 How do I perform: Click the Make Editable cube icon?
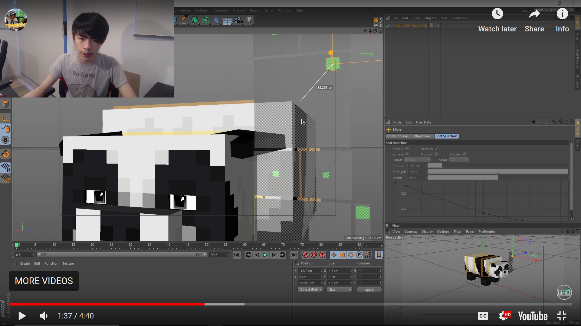pyautogui.click(x=5, y=104)
